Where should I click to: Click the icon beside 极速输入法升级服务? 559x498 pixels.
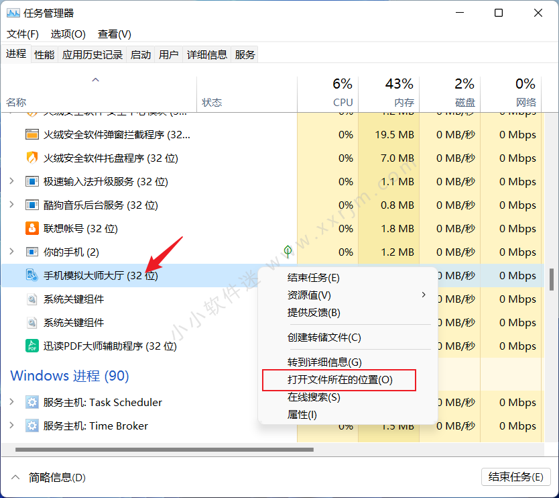[x=32, y=182]
